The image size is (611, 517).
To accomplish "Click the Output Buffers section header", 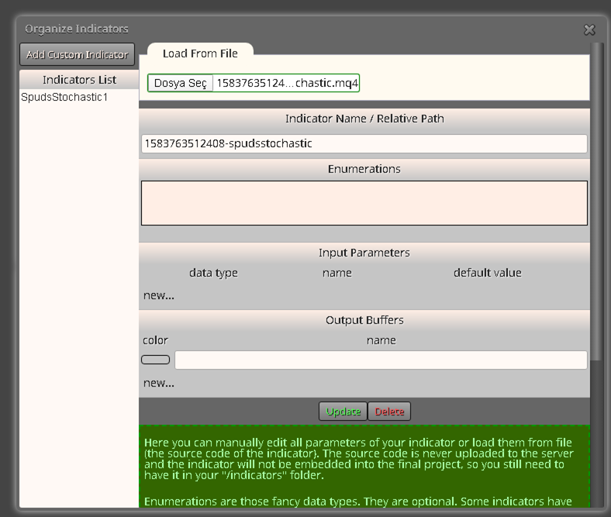I will tap(364, 320).
